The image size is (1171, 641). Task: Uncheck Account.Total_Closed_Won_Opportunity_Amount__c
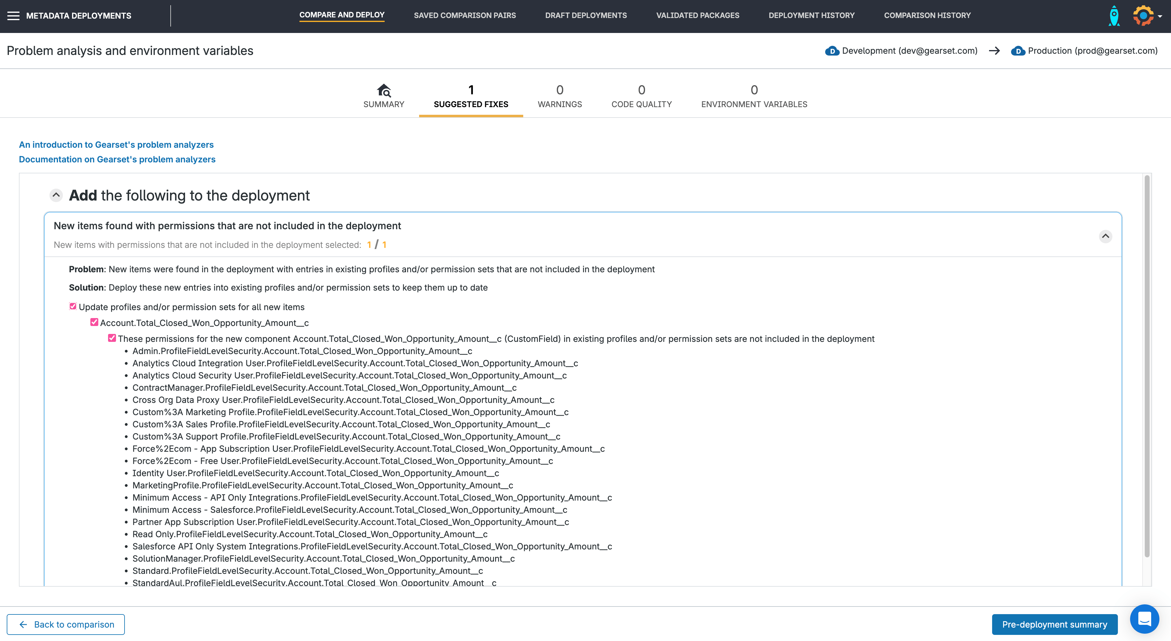94,322
